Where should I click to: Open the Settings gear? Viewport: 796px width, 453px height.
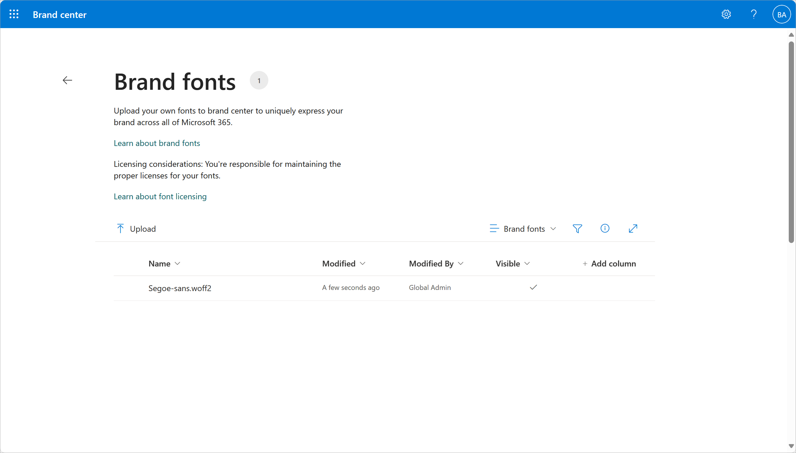pos(726,14)
